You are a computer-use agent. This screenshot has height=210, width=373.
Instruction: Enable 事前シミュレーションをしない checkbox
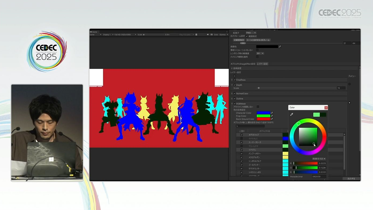tap(257, 50)
